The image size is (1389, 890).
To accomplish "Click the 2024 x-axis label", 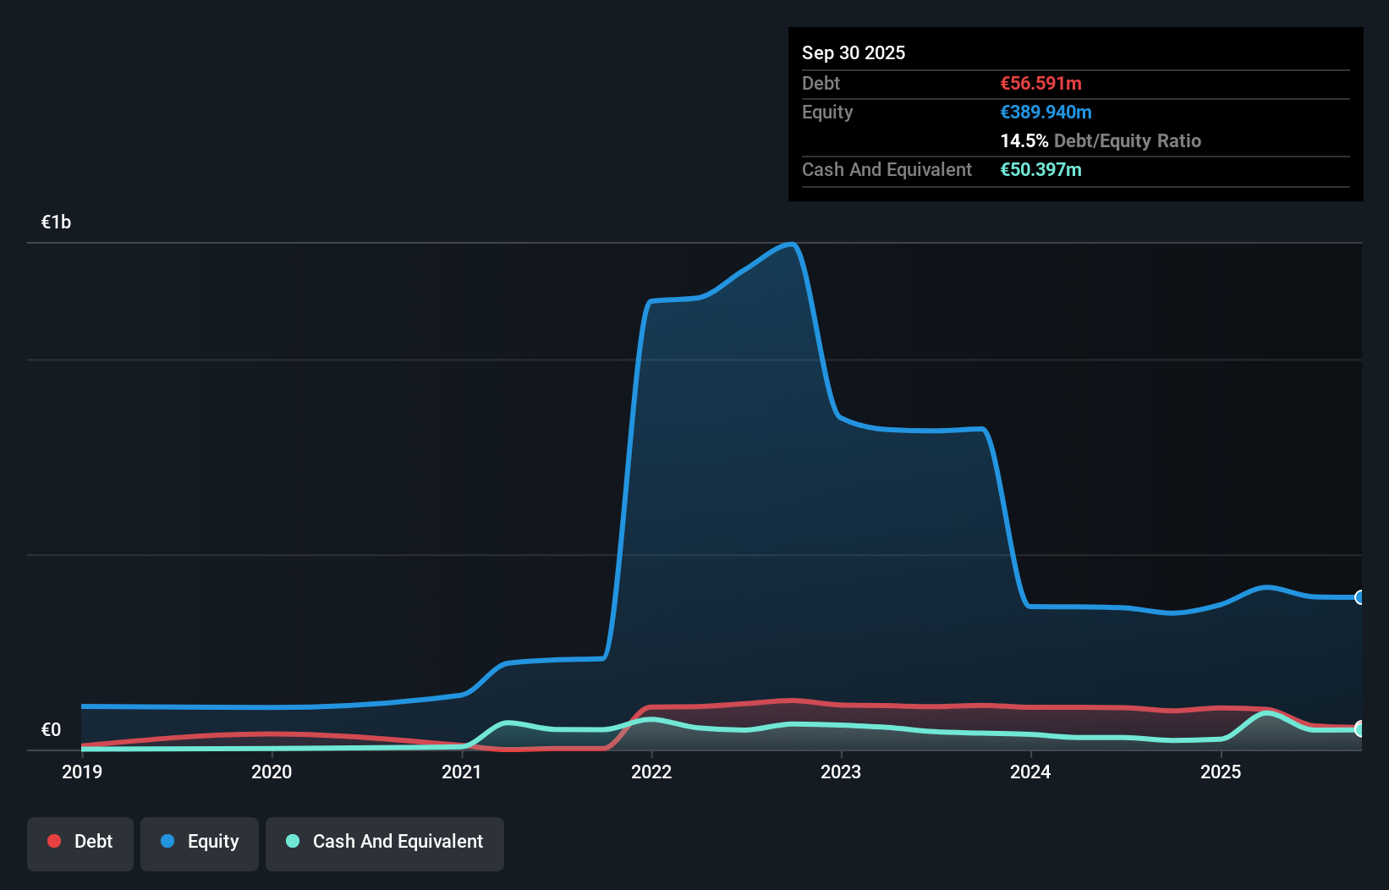I will click(x=1030, y=772).
